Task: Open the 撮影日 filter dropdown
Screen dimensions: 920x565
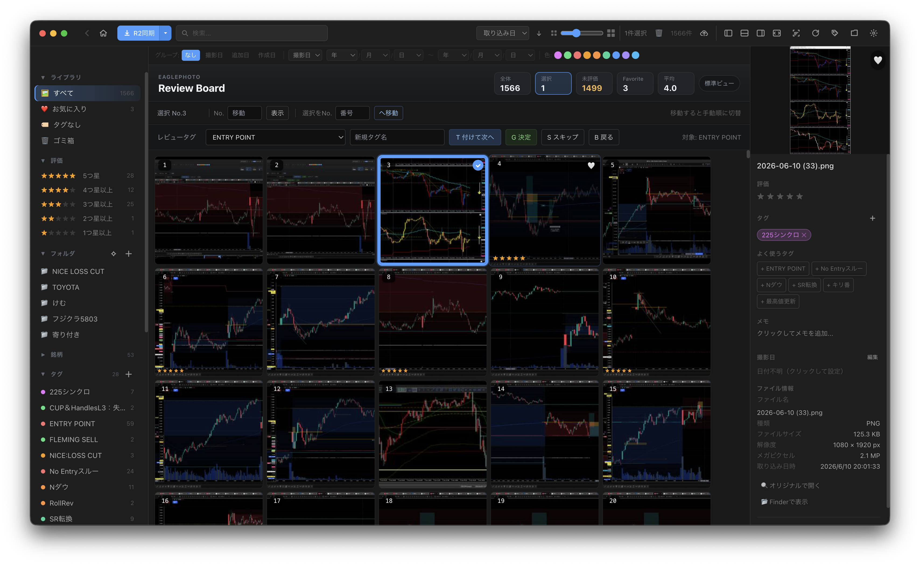Action: point(306,55)
